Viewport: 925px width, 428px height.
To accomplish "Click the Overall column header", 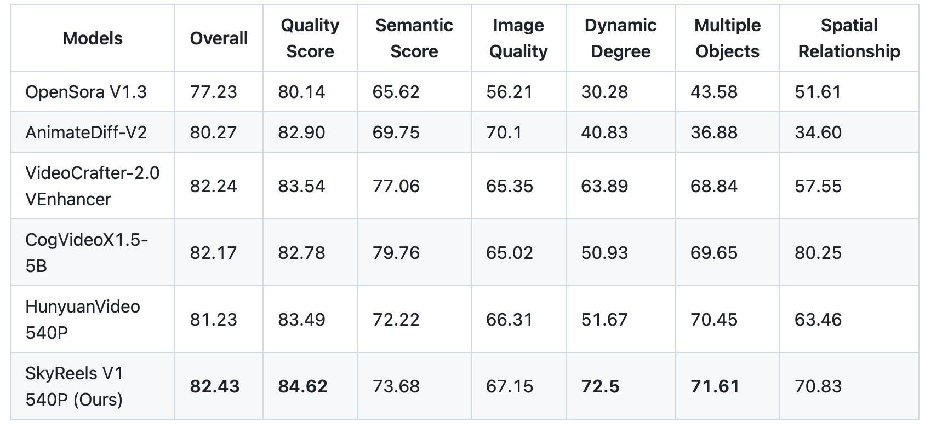I will [219, 38].
